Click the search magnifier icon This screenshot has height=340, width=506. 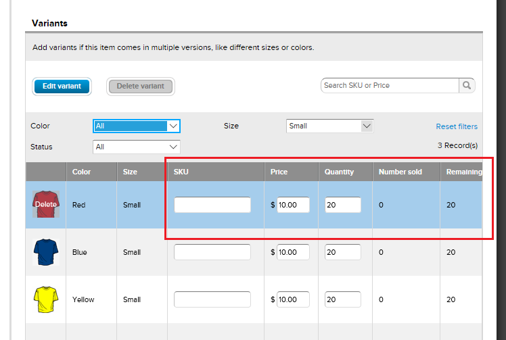pos(467,86)
